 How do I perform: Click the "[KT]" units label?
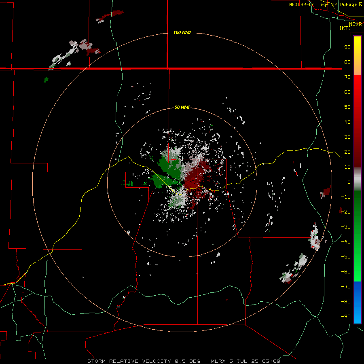345,28
